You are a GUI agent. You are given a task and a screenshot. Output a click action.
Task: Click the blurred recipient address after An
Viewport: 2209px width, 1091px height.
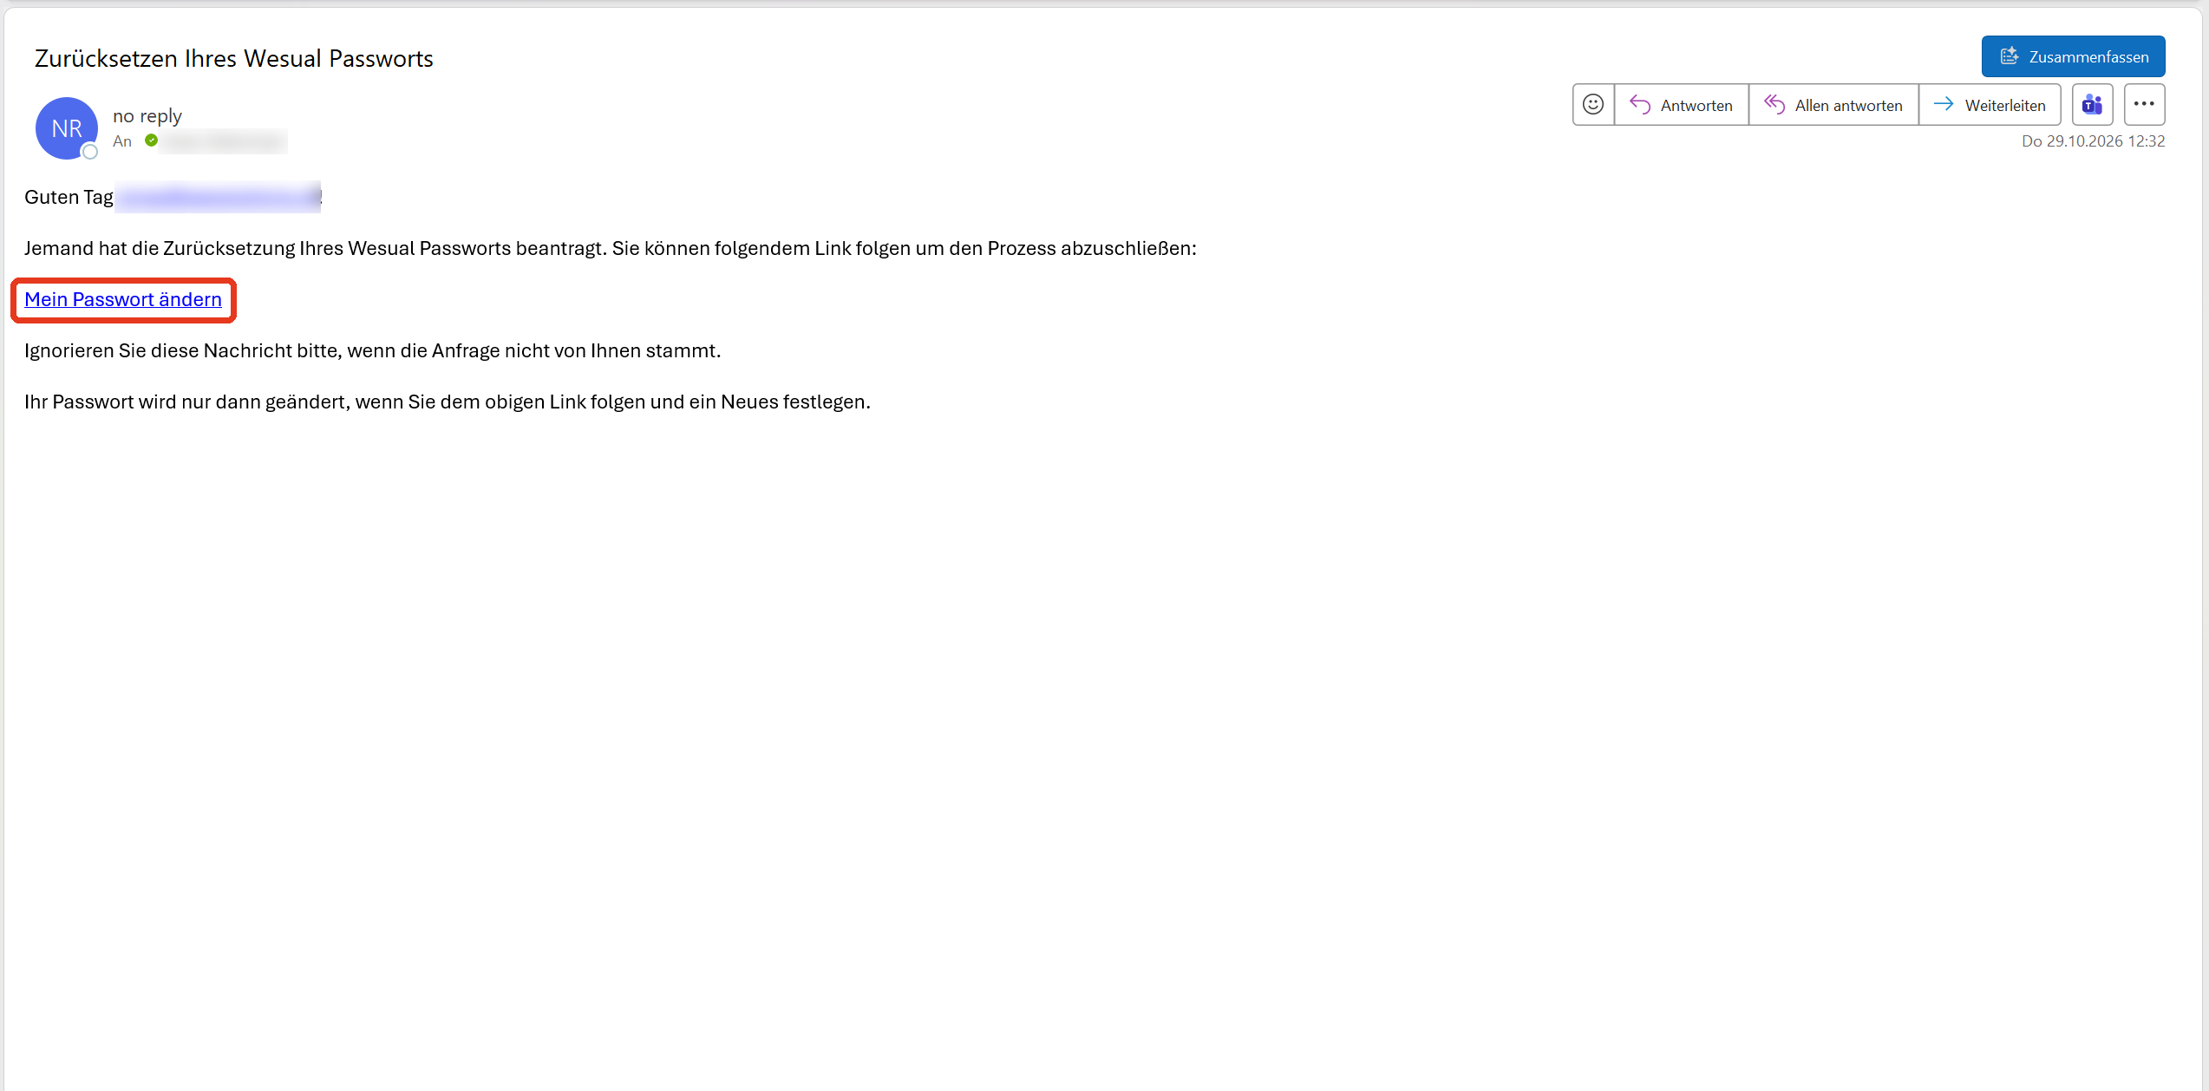tap(225, 141)
